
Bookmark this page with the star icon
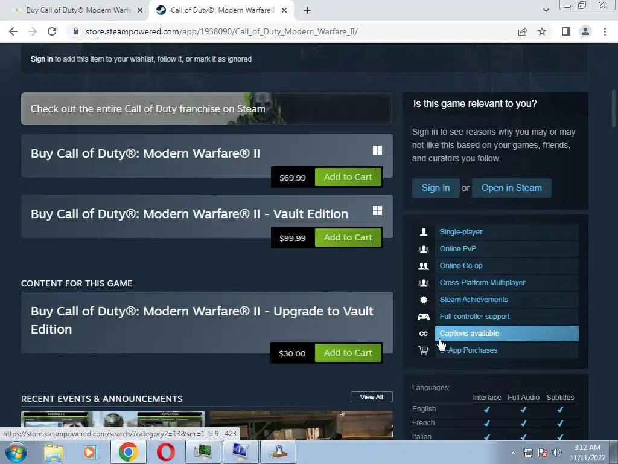[x=542, y=31]
